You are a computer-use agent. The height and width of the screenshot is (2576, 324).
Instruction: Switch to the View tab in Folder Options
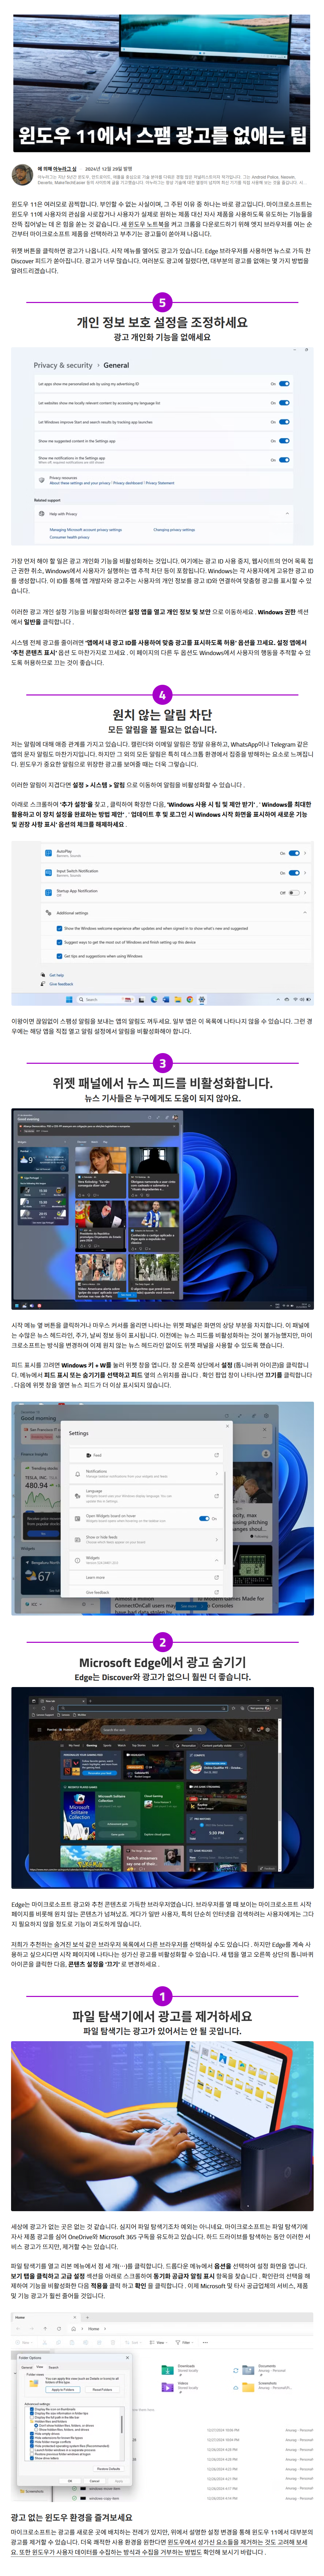[x=40, y=2367]
